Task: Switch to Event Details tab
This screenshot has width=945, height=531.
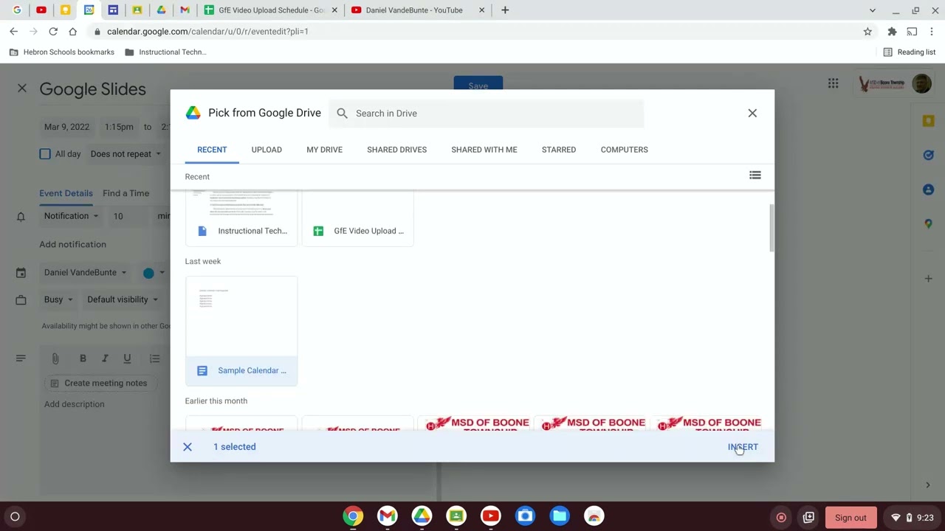Action: pos(66,193)
